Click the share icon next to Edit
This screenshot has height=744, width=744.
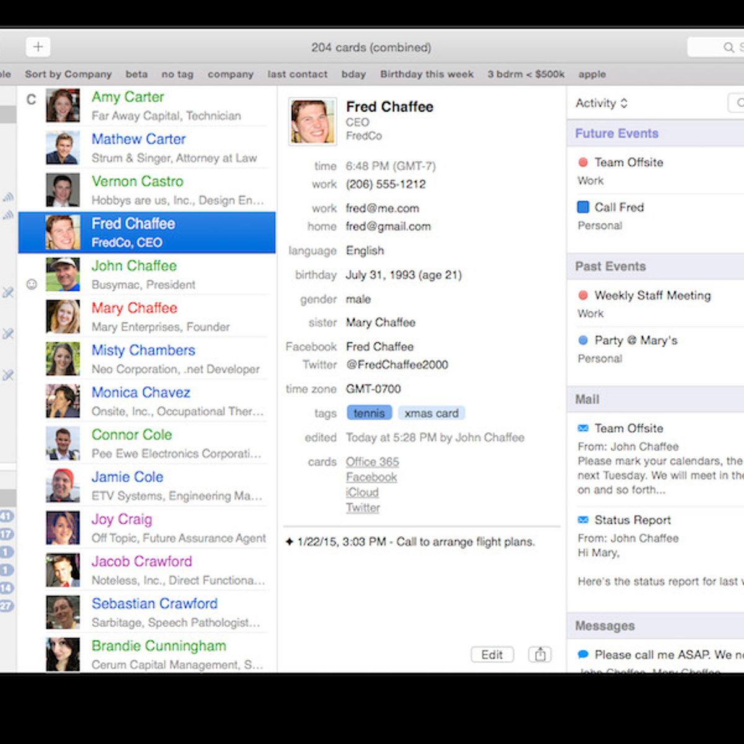(540, 655)
